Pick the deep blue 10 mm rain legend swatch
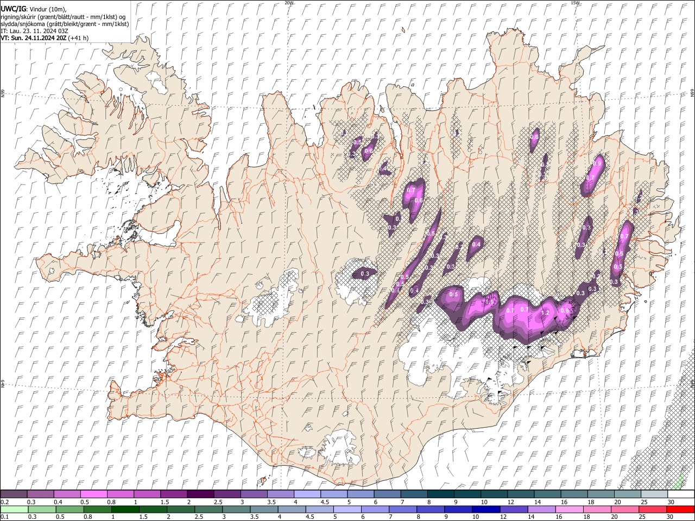The image size is (695, 521). (486, 509)
